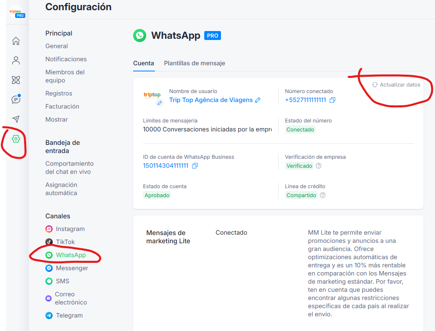Click the Trip Top Agência de Viagens name
This screenshot has height=331, width=435.
pyautogui.click(x=211, y=100)
